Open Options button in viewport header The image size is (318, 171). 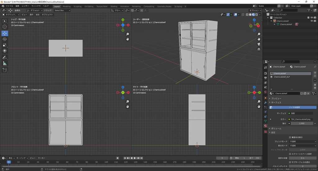[x=255, y=10]
